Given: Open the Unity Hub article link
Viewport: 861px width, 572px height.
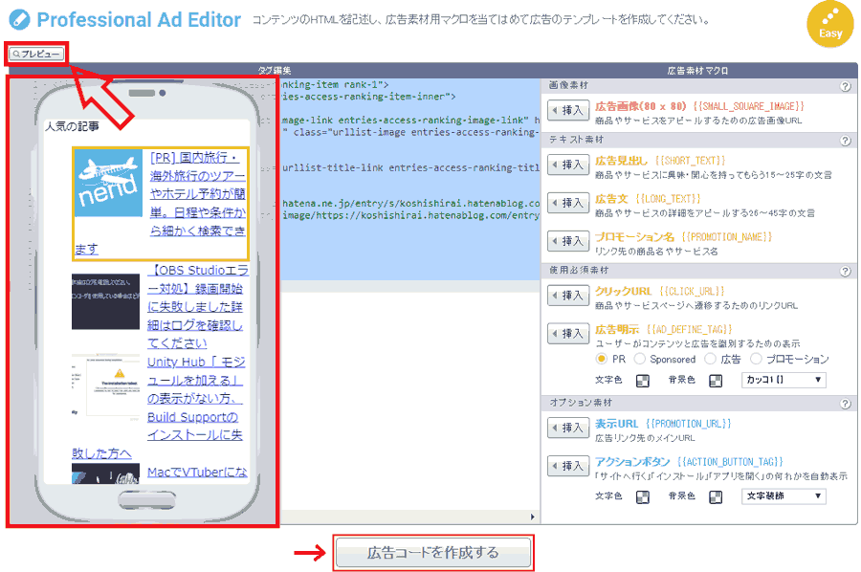Looking at the screenshot, I should 195,399.
